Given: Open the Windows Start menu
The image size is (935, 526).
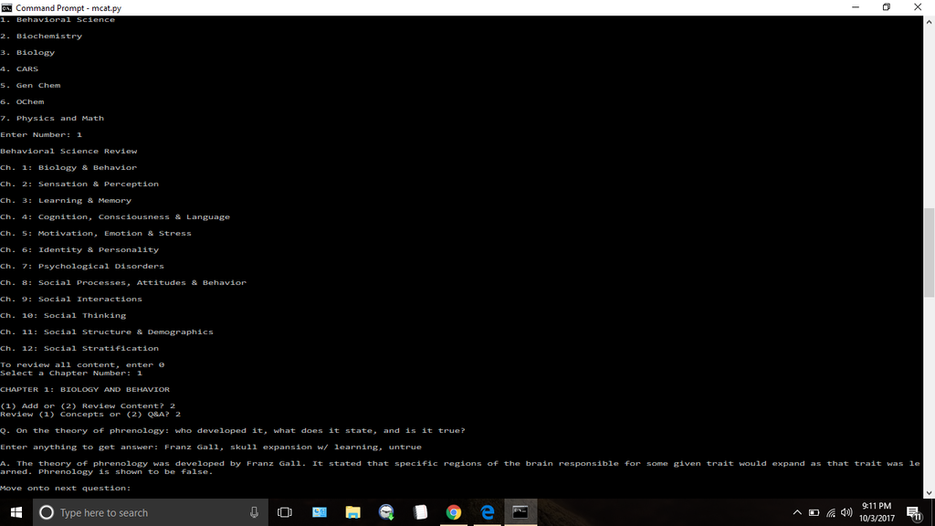Looking at the screenshot, I should click(16, 512).
